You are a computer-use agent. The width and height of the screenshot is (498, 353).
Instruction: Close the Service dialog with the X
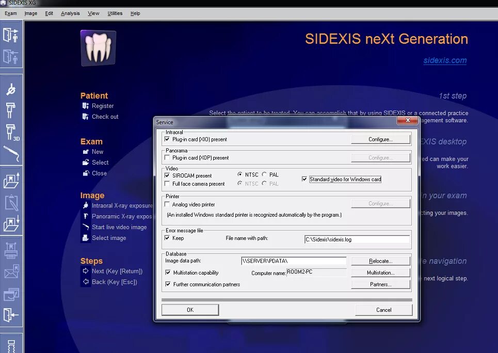coord(408,120)
